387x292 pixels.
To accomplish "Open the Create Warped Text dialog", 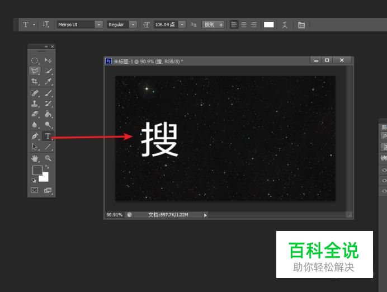I will [285, 25].
